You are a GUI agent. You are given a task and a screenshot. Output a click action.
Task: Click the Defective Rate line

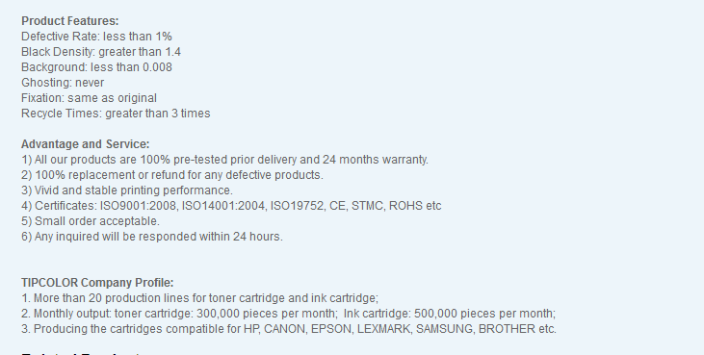pos(96,37)
